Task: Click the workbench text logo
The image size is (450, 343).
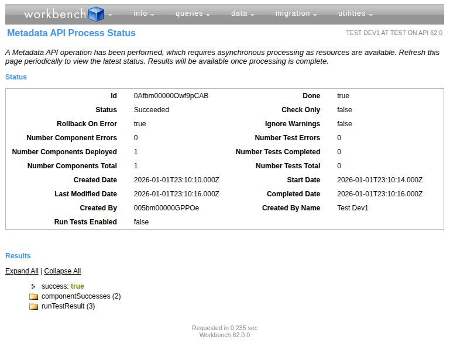Action: pos(55,14)
